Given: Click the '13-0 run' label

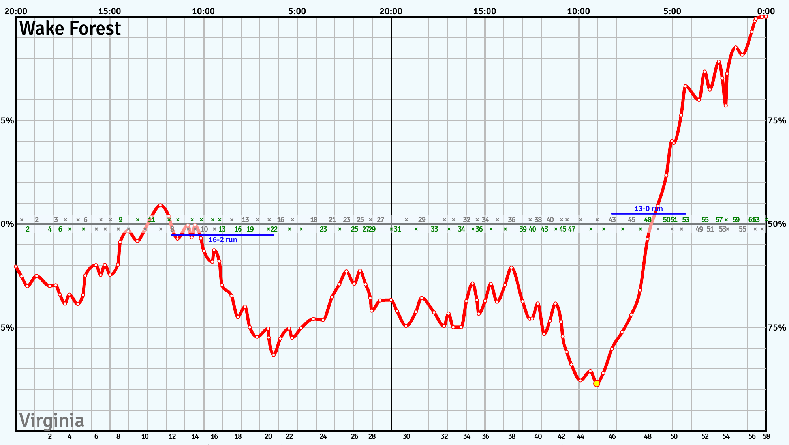Looking at the screenshot, I should pos(648,209).
